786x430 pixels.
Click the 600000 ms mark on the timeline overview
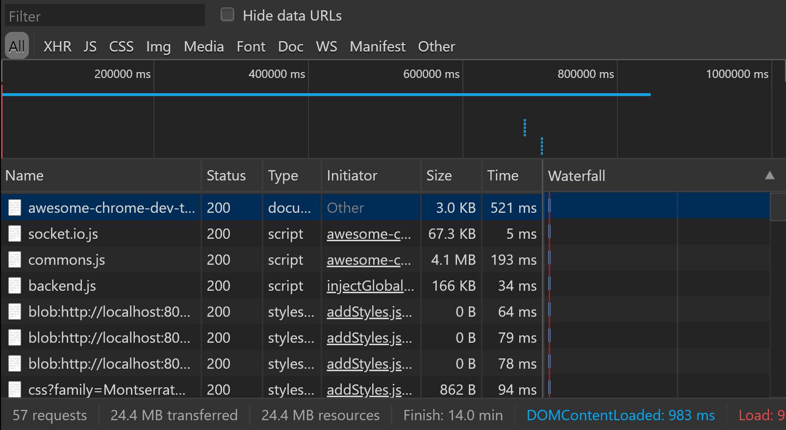pyautogui.click(x=431, y=74)
